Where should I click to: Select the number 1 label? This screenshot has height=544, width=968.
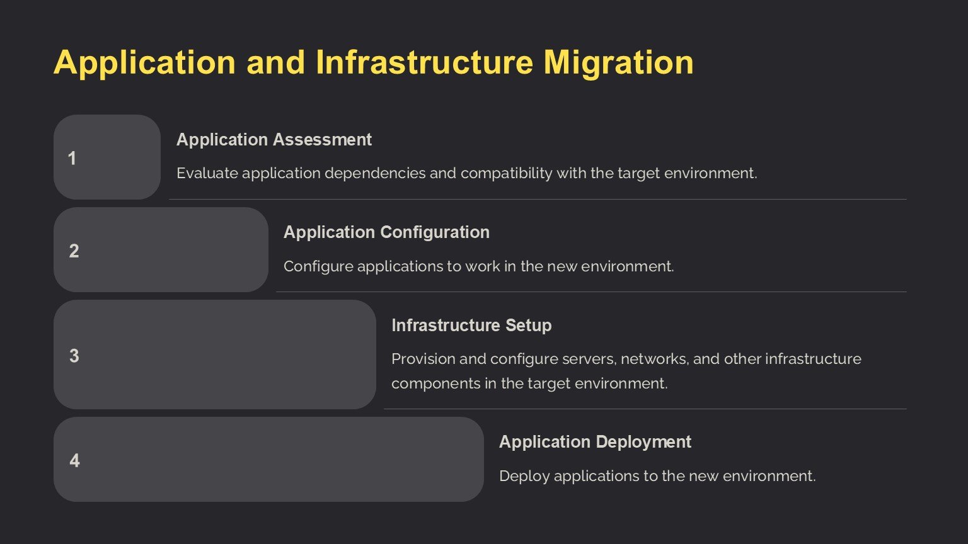72,158
